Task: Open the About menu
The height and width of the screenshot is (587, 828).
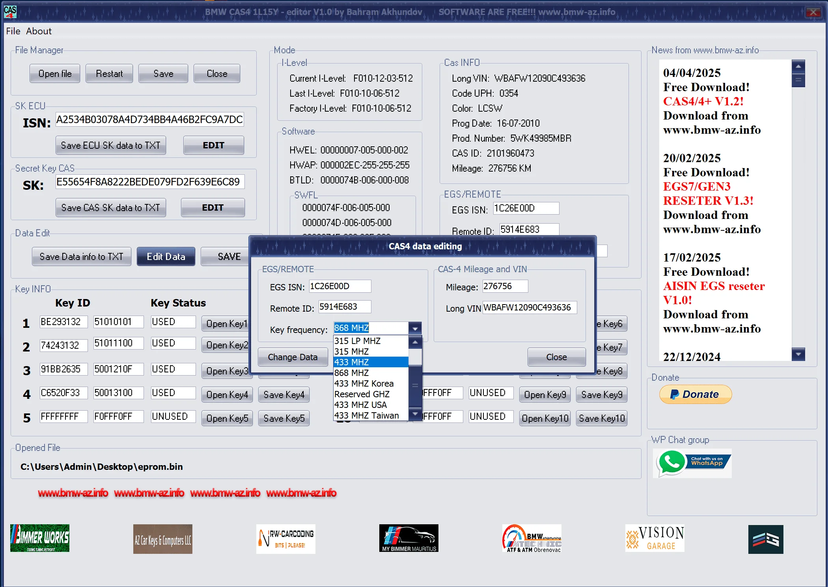Action: (x=39, y=31)
